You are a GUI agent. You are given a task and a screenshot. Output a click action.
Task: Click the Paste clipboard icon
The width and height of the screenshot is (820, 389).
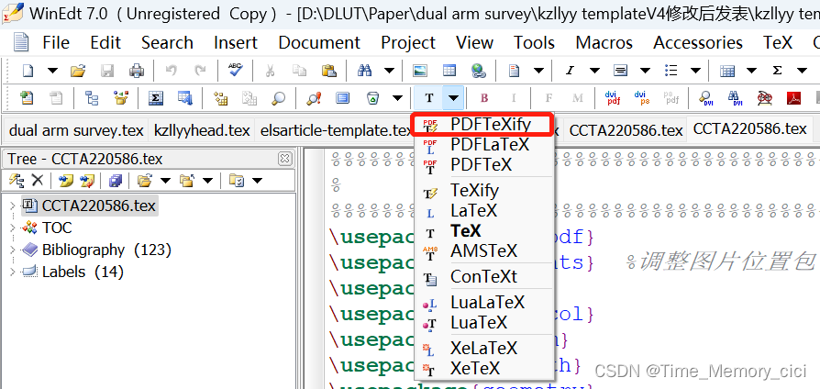[x=329, y=70]
